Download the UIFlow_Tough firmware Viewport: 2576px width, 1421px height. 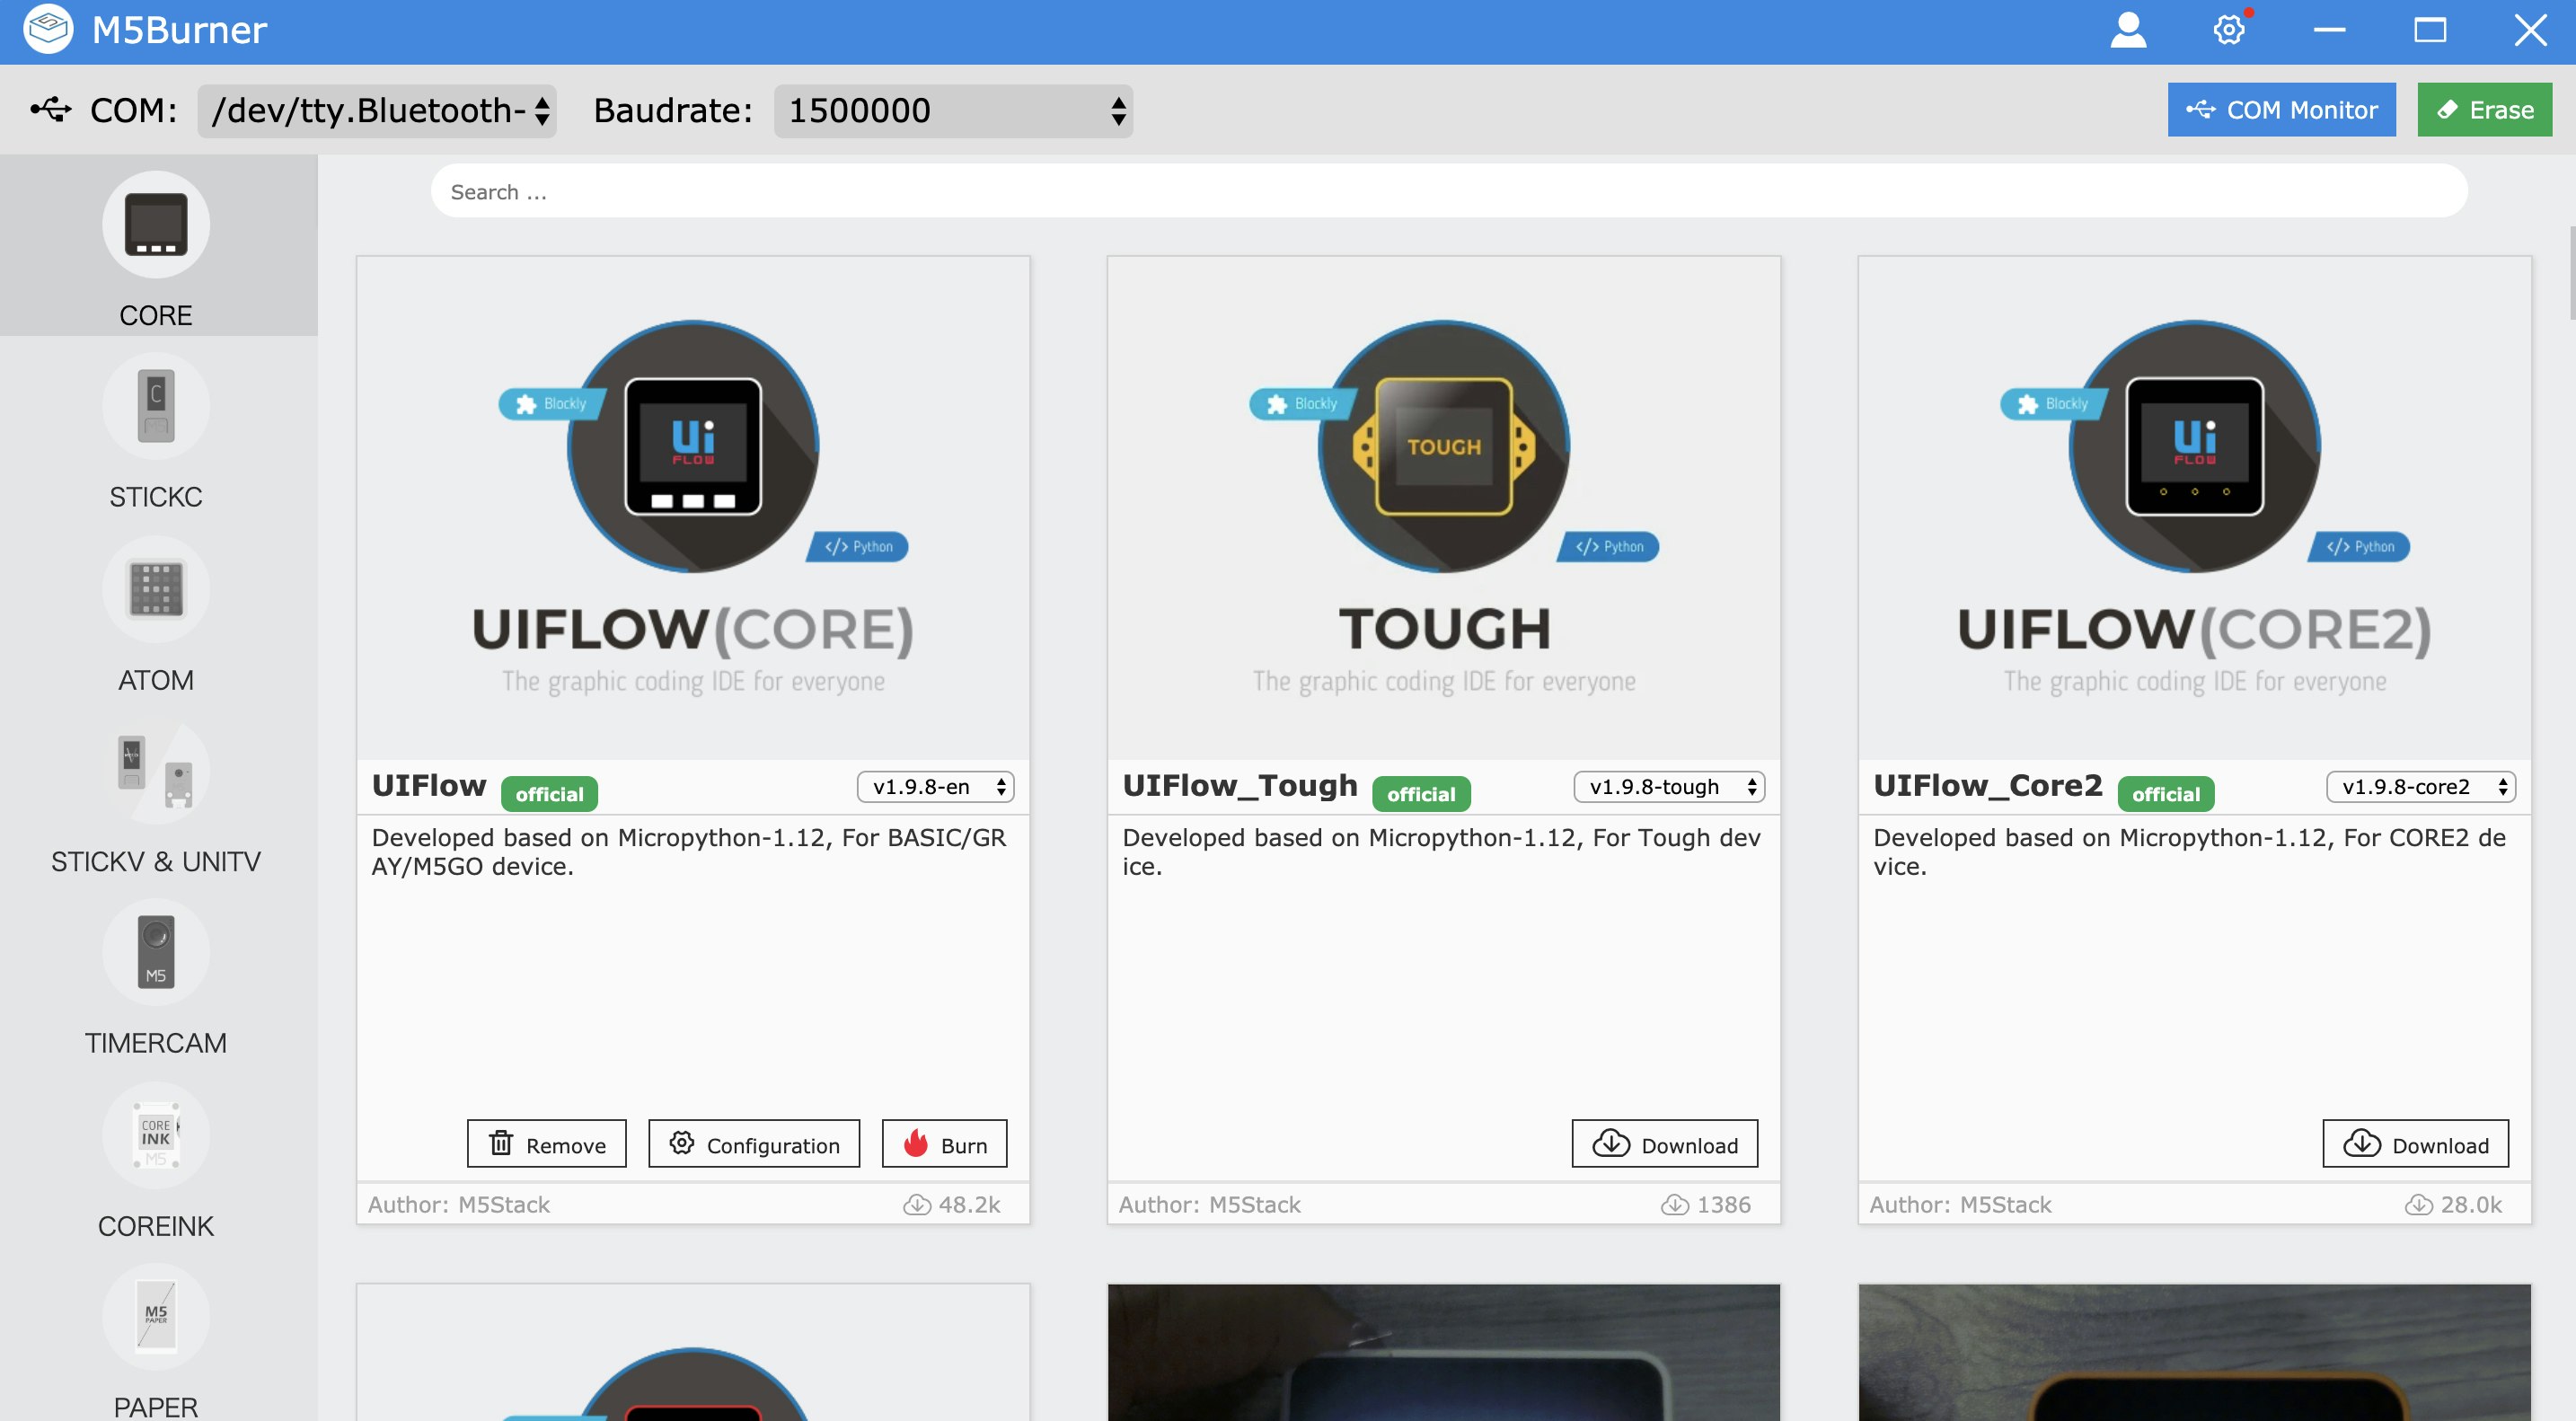[x=1664, y=1144]
